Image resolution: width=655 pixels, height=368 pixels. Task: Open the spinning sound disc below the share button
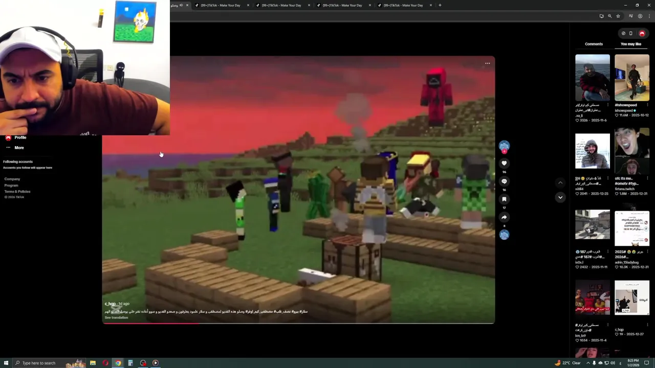504,235
